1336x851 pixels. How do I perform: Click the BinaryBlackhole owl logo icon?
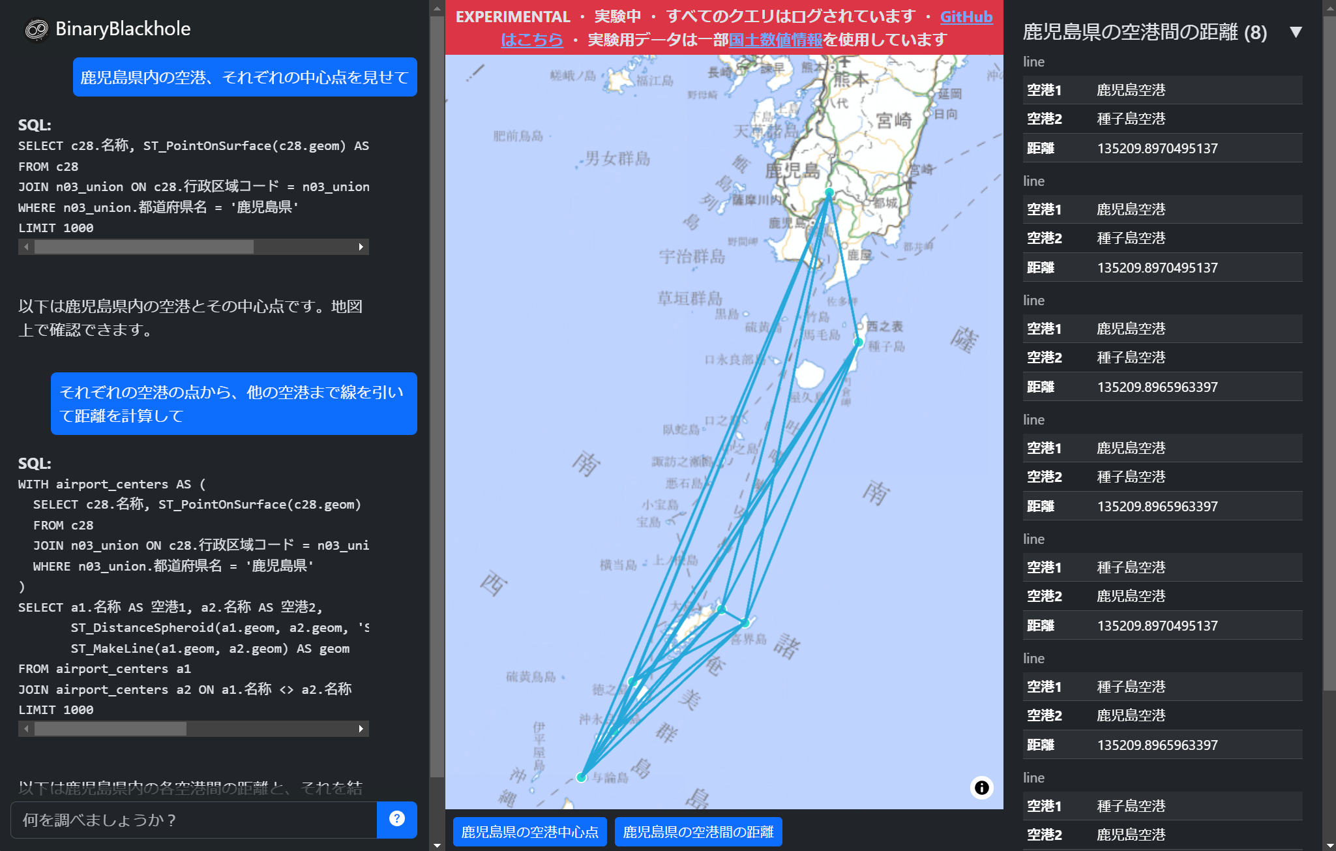point(37,28)
